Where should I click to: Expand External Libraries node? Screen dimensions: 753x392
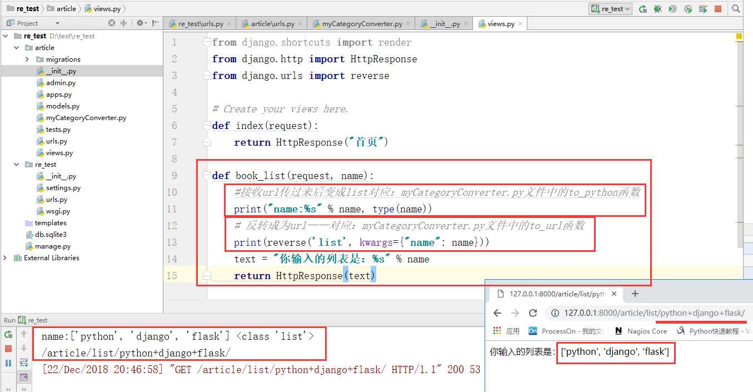(6, 257)
